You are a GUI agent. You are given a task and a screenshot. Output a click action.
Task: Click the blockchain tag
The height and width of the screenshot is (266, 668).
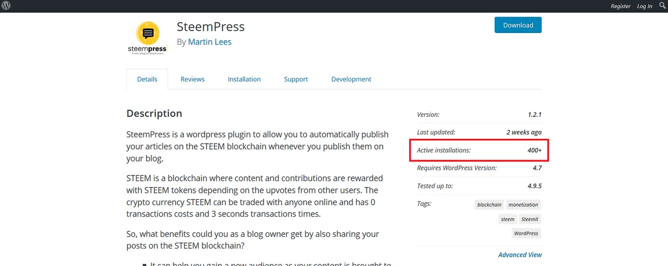pos(489,205)
